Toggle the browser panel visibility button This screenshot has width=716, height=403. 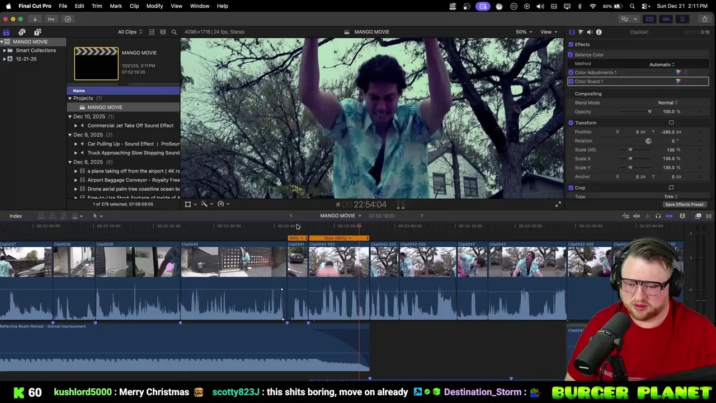point(649,19)
